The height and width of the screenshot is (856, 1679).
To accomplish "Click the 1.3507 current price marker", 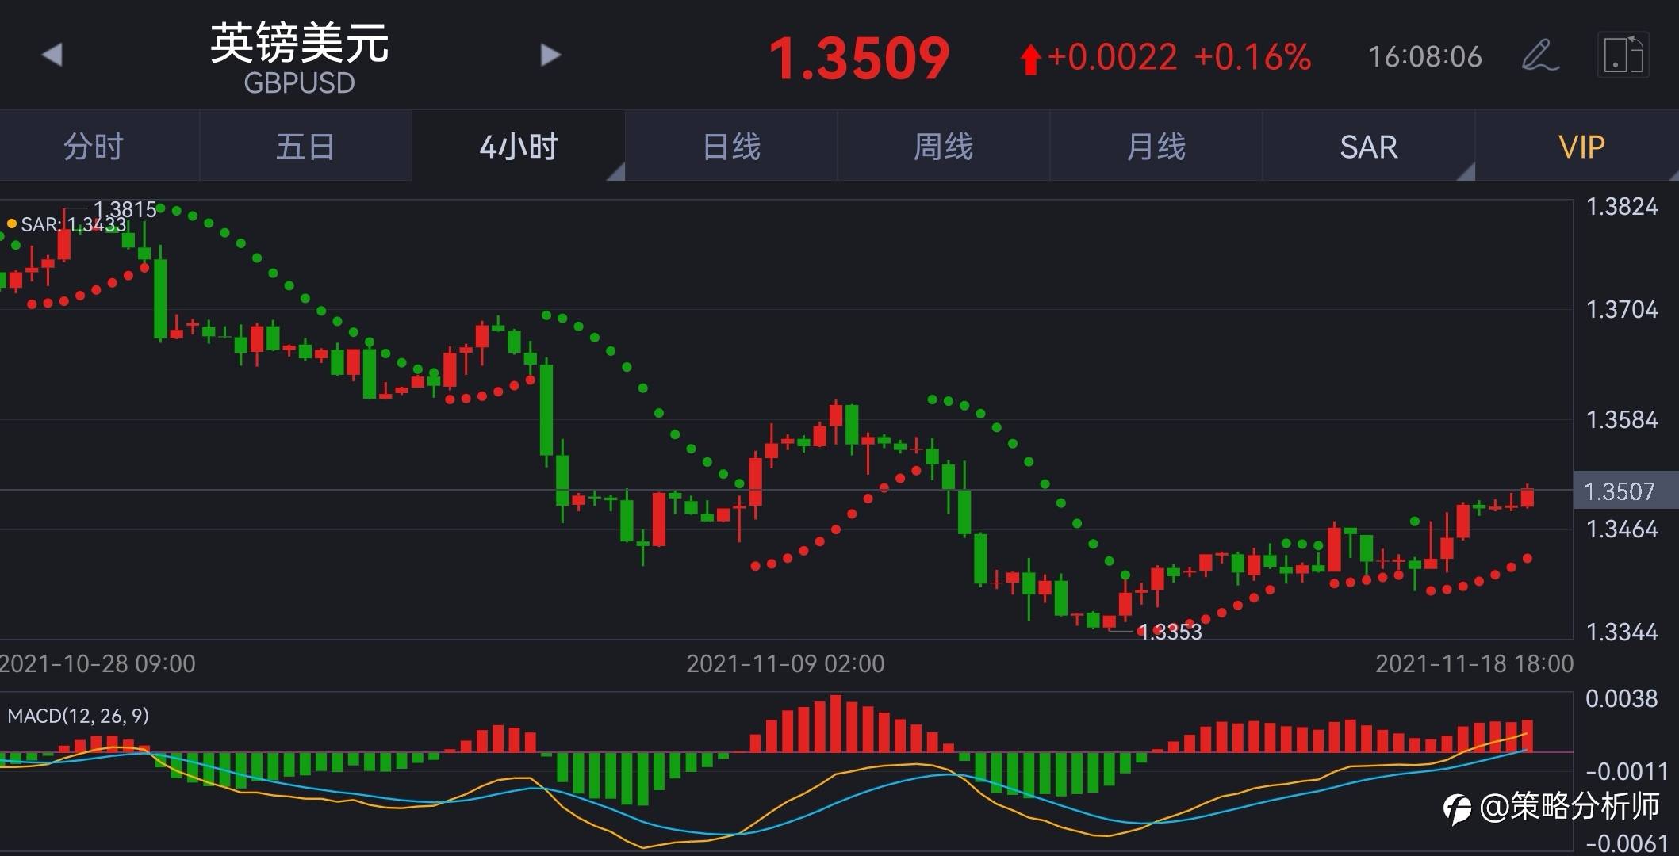I will click(1625, 491).
